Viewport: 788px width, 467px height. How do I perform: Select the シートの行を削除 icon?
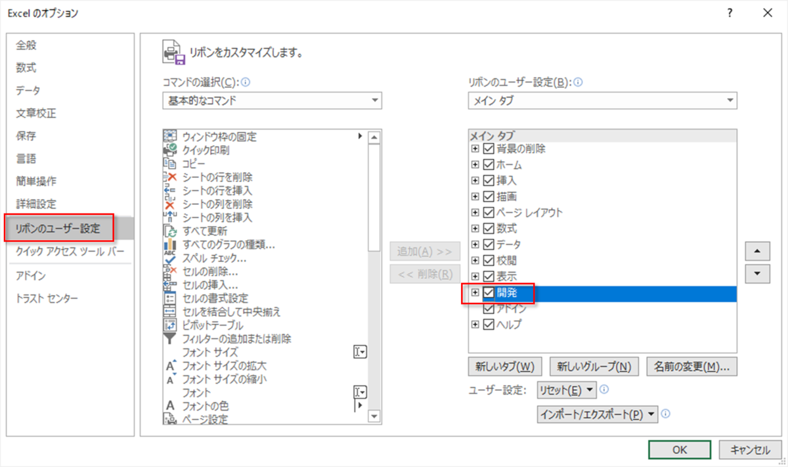coord(169,177)
